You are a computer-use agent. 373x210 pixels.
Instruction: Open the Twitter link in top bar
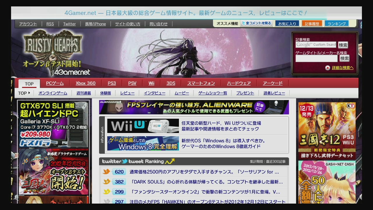[69, 24]
